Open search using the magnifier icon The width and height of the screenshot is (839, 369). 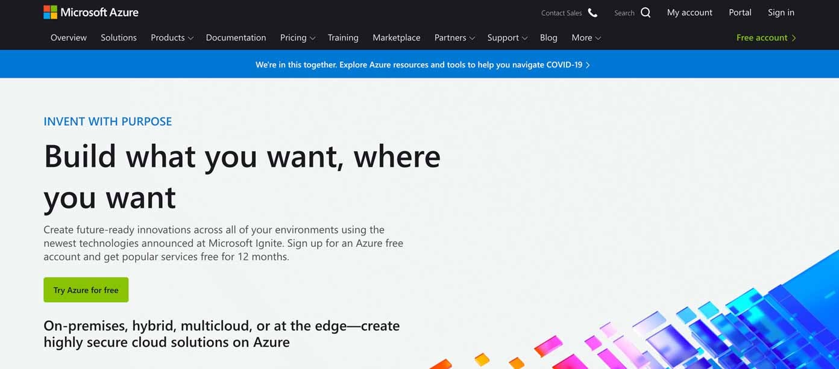tap(646, 12)
